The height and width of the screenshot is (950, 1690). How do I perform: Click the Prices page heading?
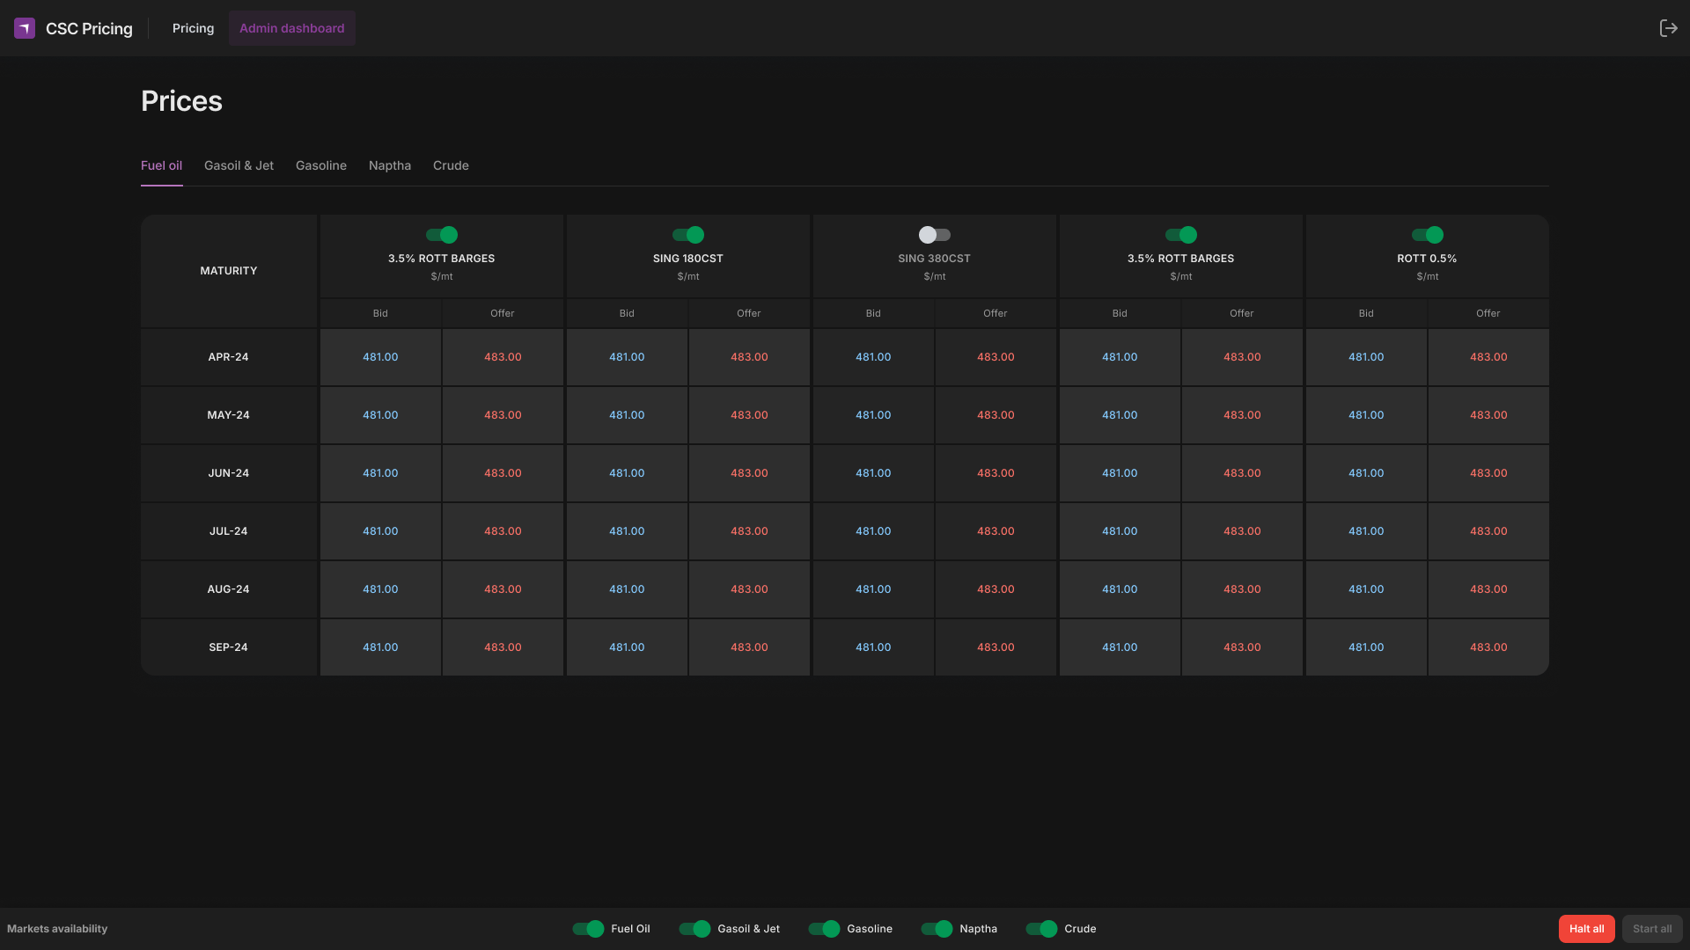pos(181,101)
